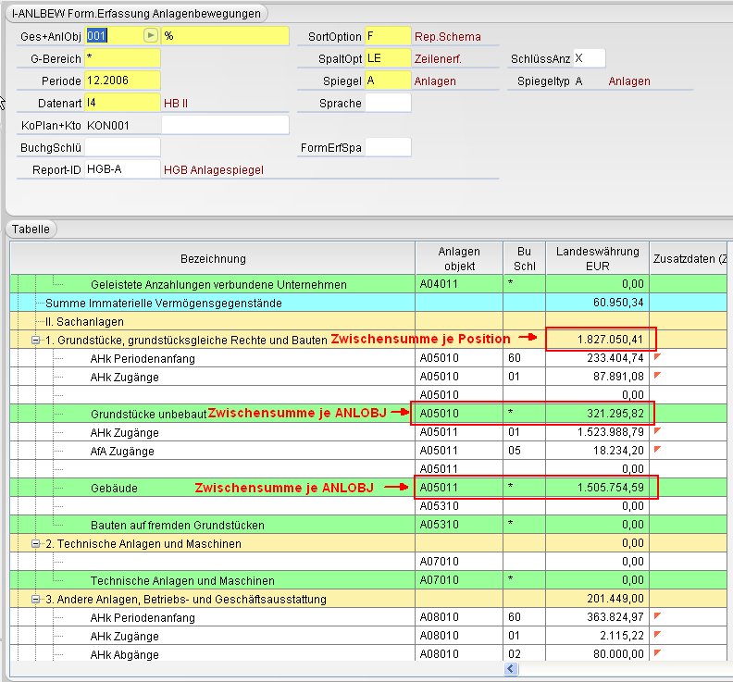Viewport: 733px width, 682px height.
Task: Click the HGB Anlagespiegel description text
Action: click(214, 169)
